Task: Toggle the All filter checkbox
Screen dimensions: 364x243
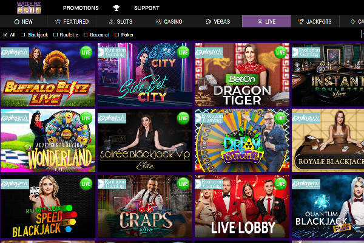Action: click(x=5, y=35)
